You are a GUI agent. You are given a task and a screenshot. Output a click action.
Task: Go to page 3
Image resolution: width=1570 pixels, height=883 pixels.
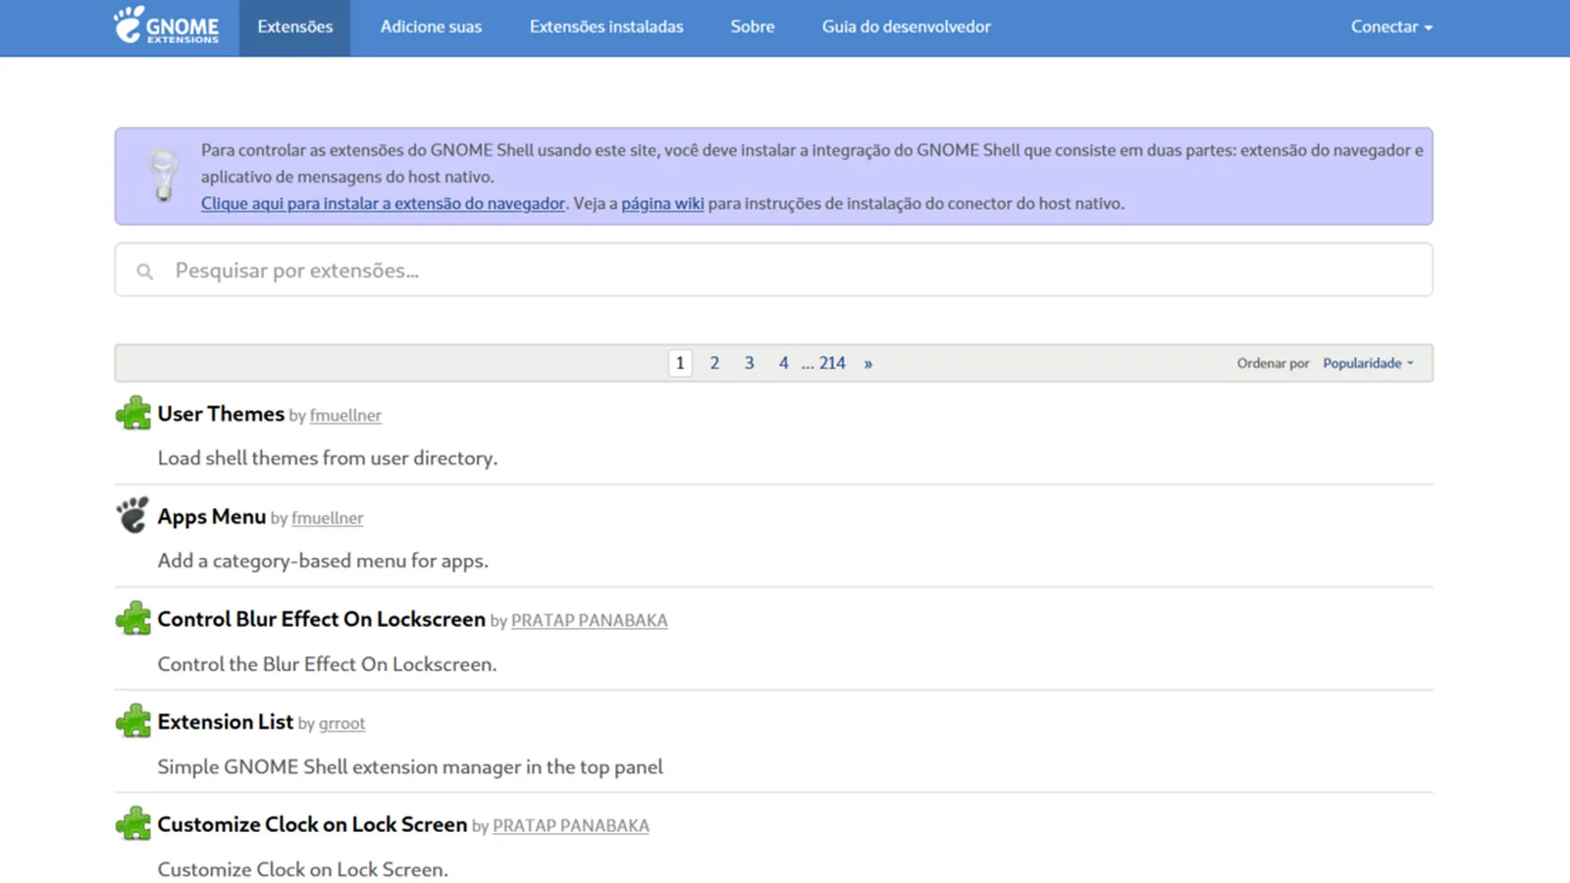(749, 363)
